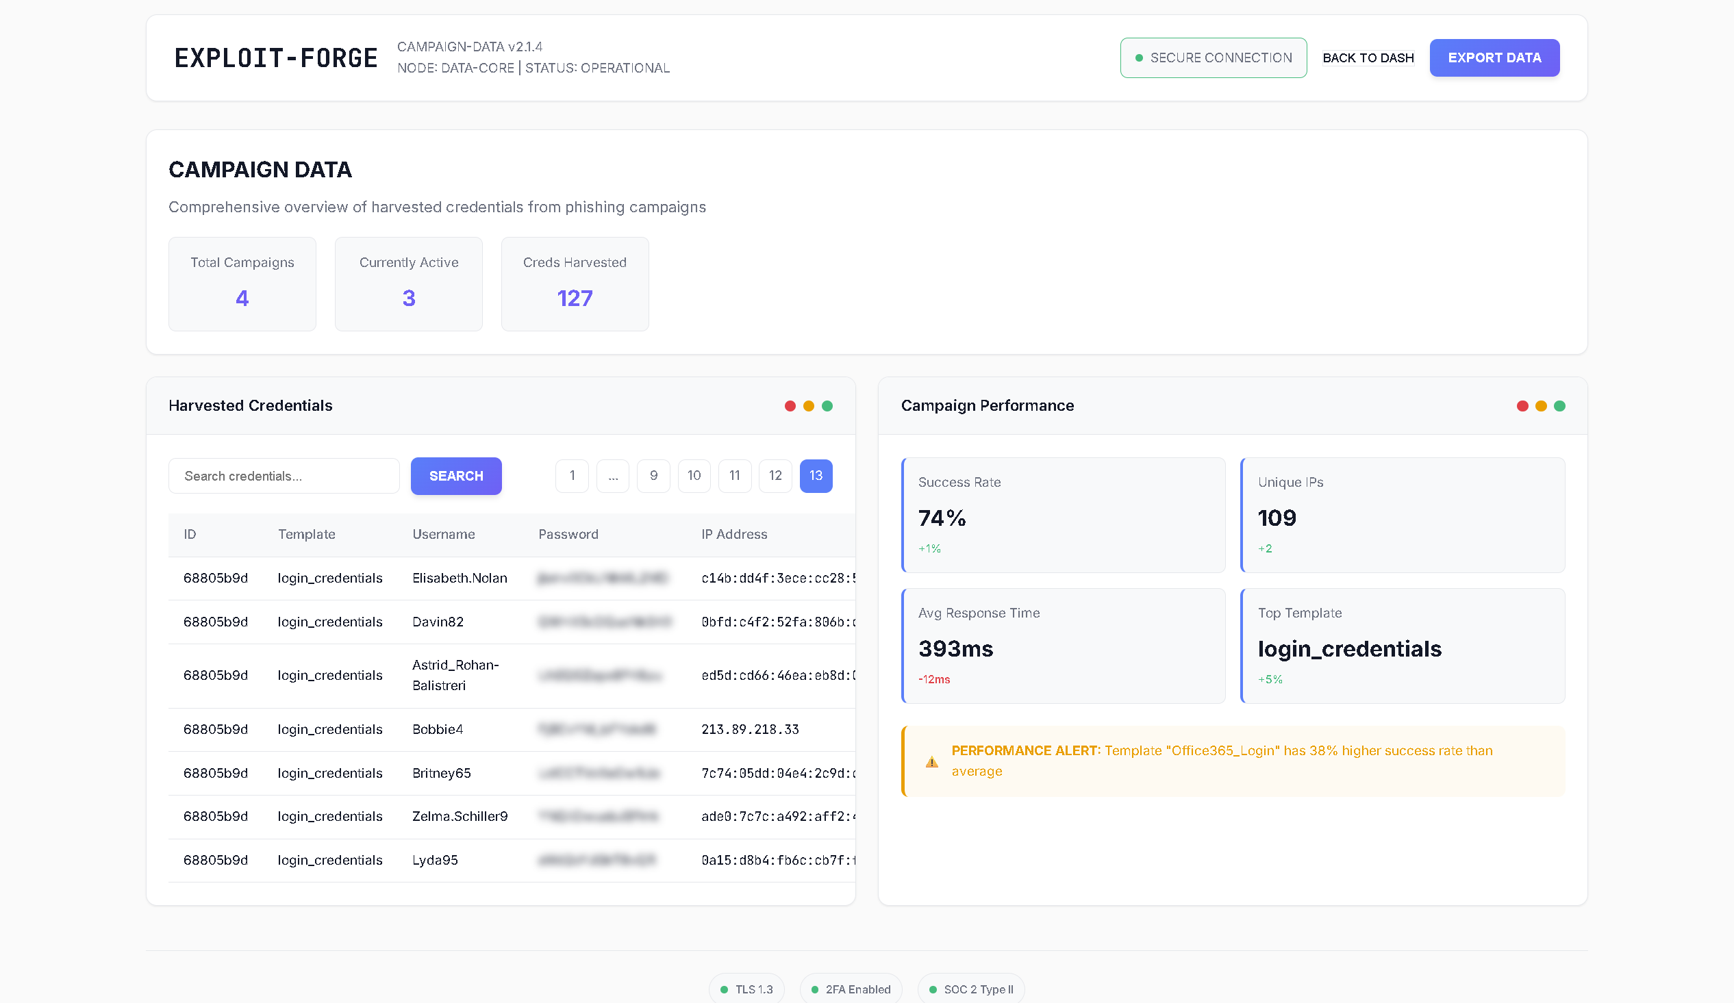Switch to pagination page 1
1734x1003 pixels.
pos(572,475)
